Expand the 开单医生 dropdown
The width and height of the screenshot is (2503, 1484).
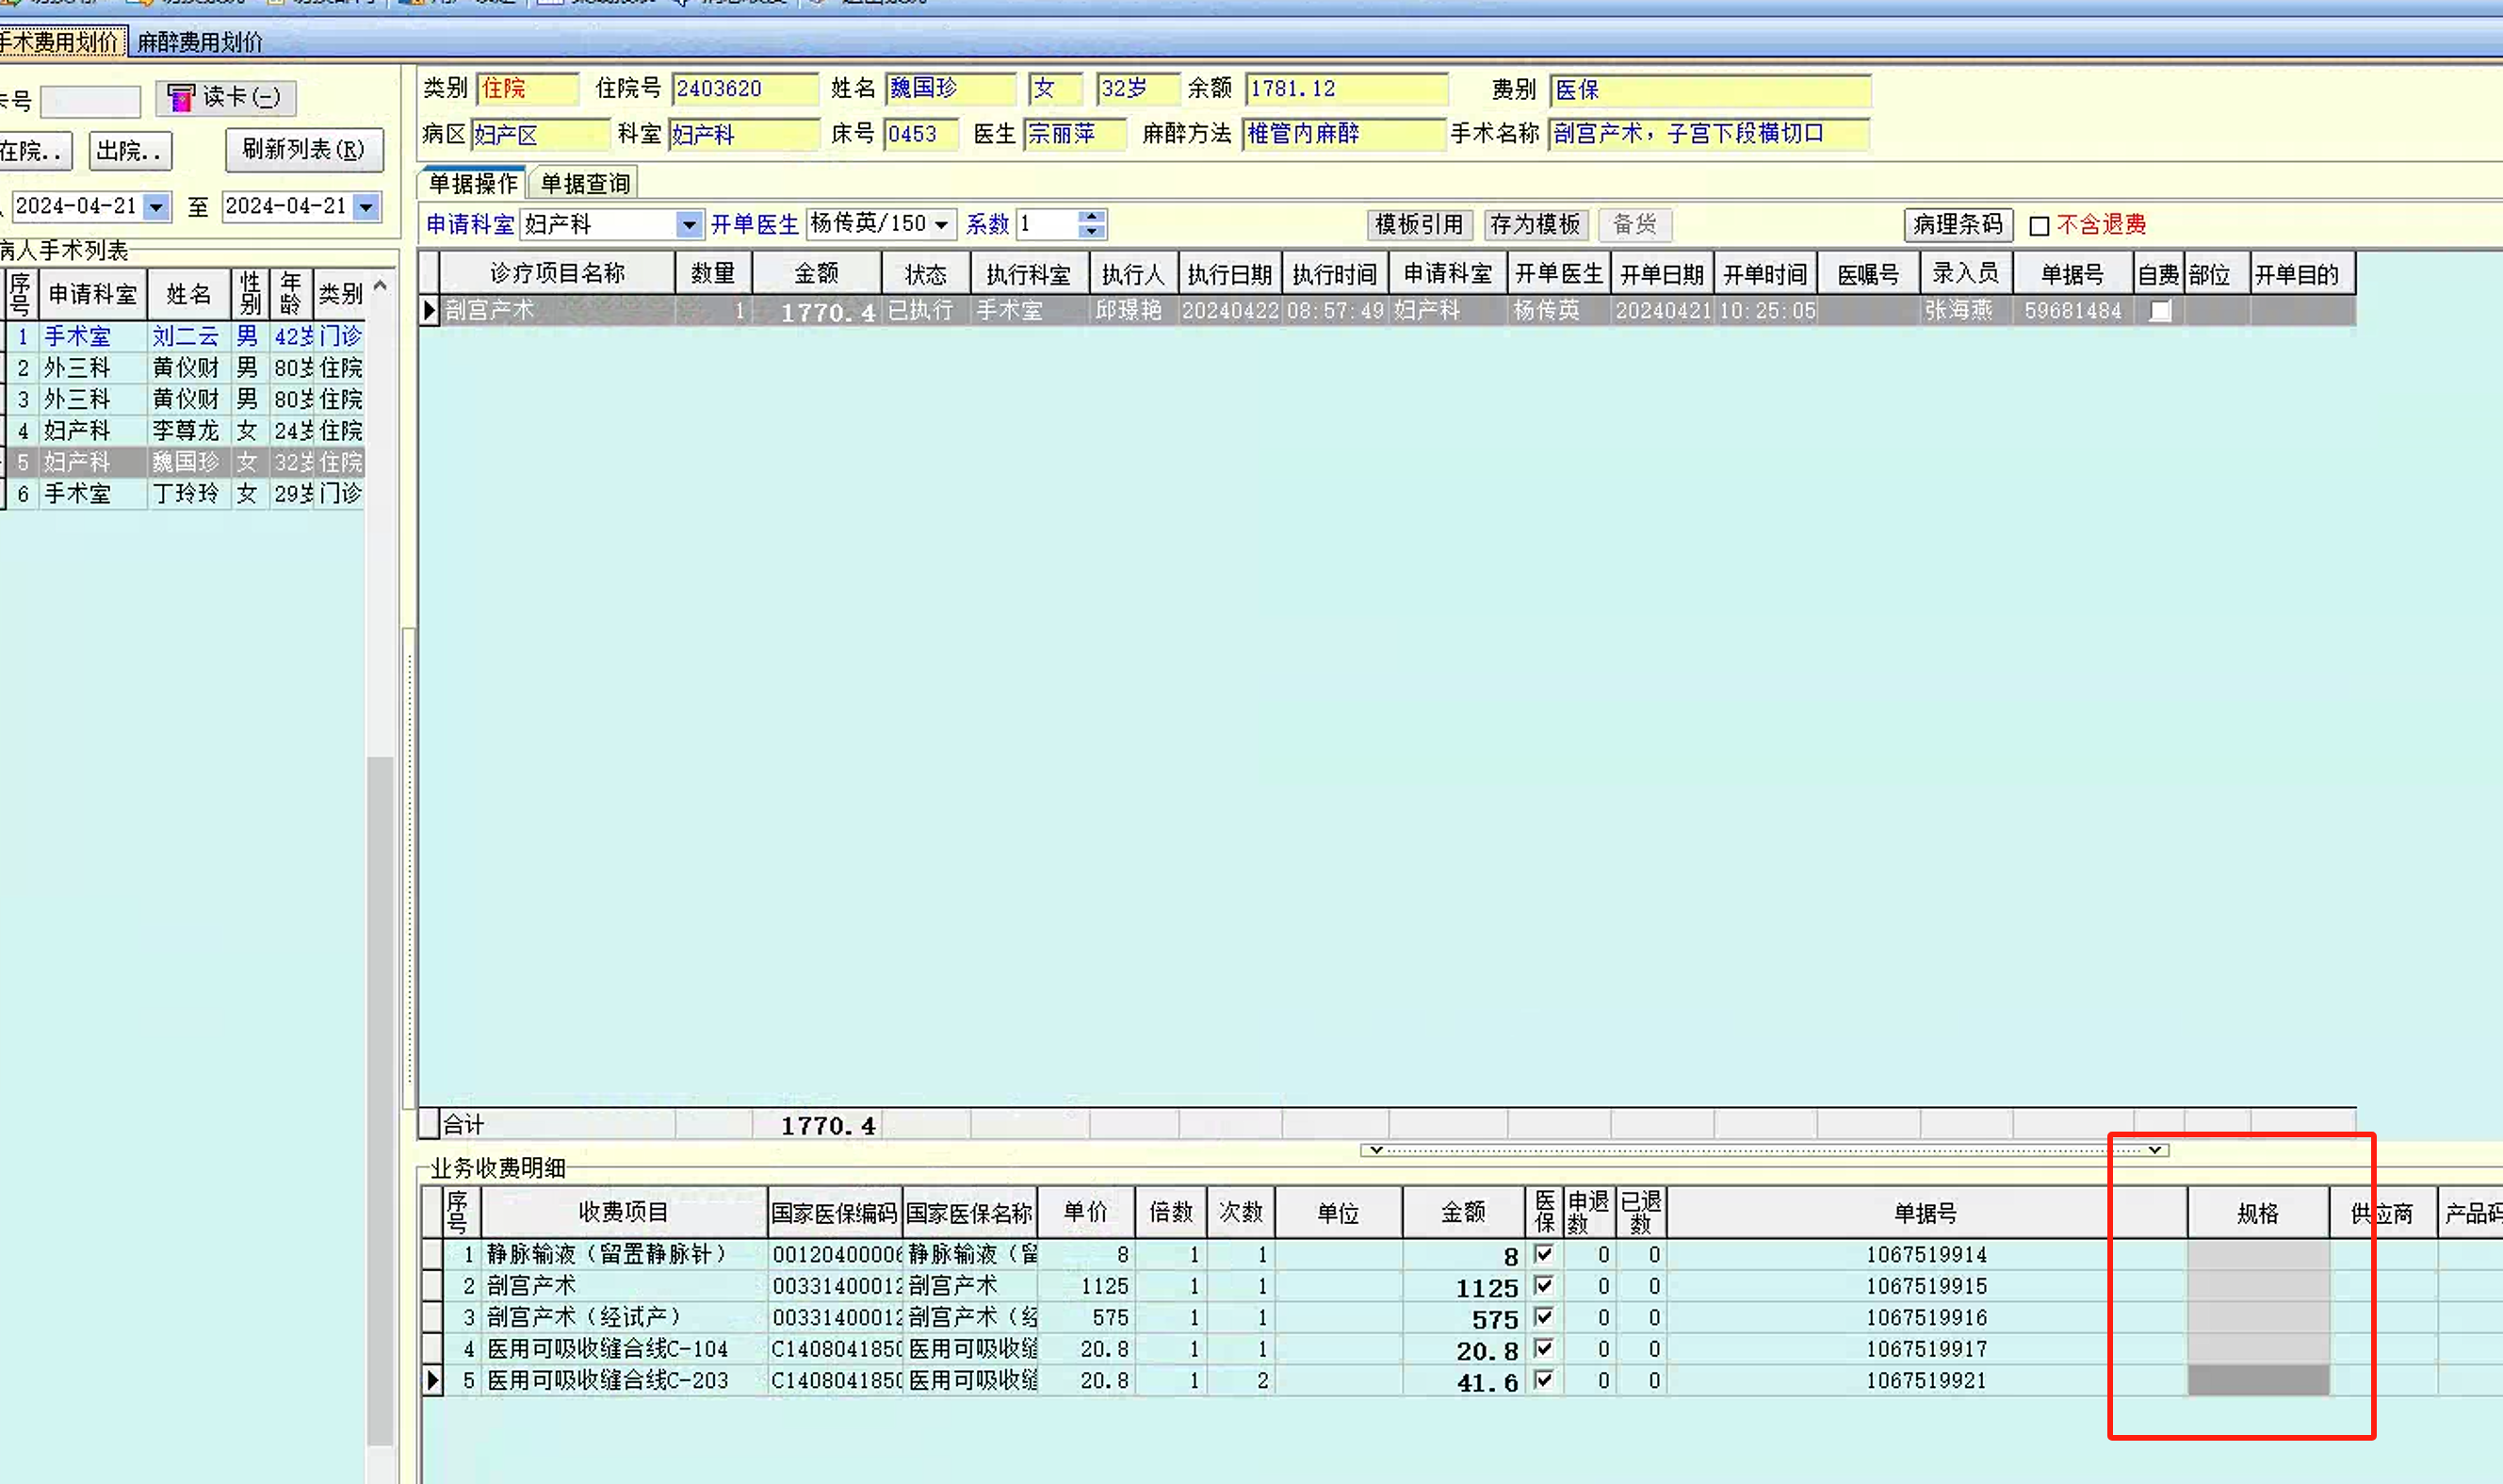pos(940,225)
